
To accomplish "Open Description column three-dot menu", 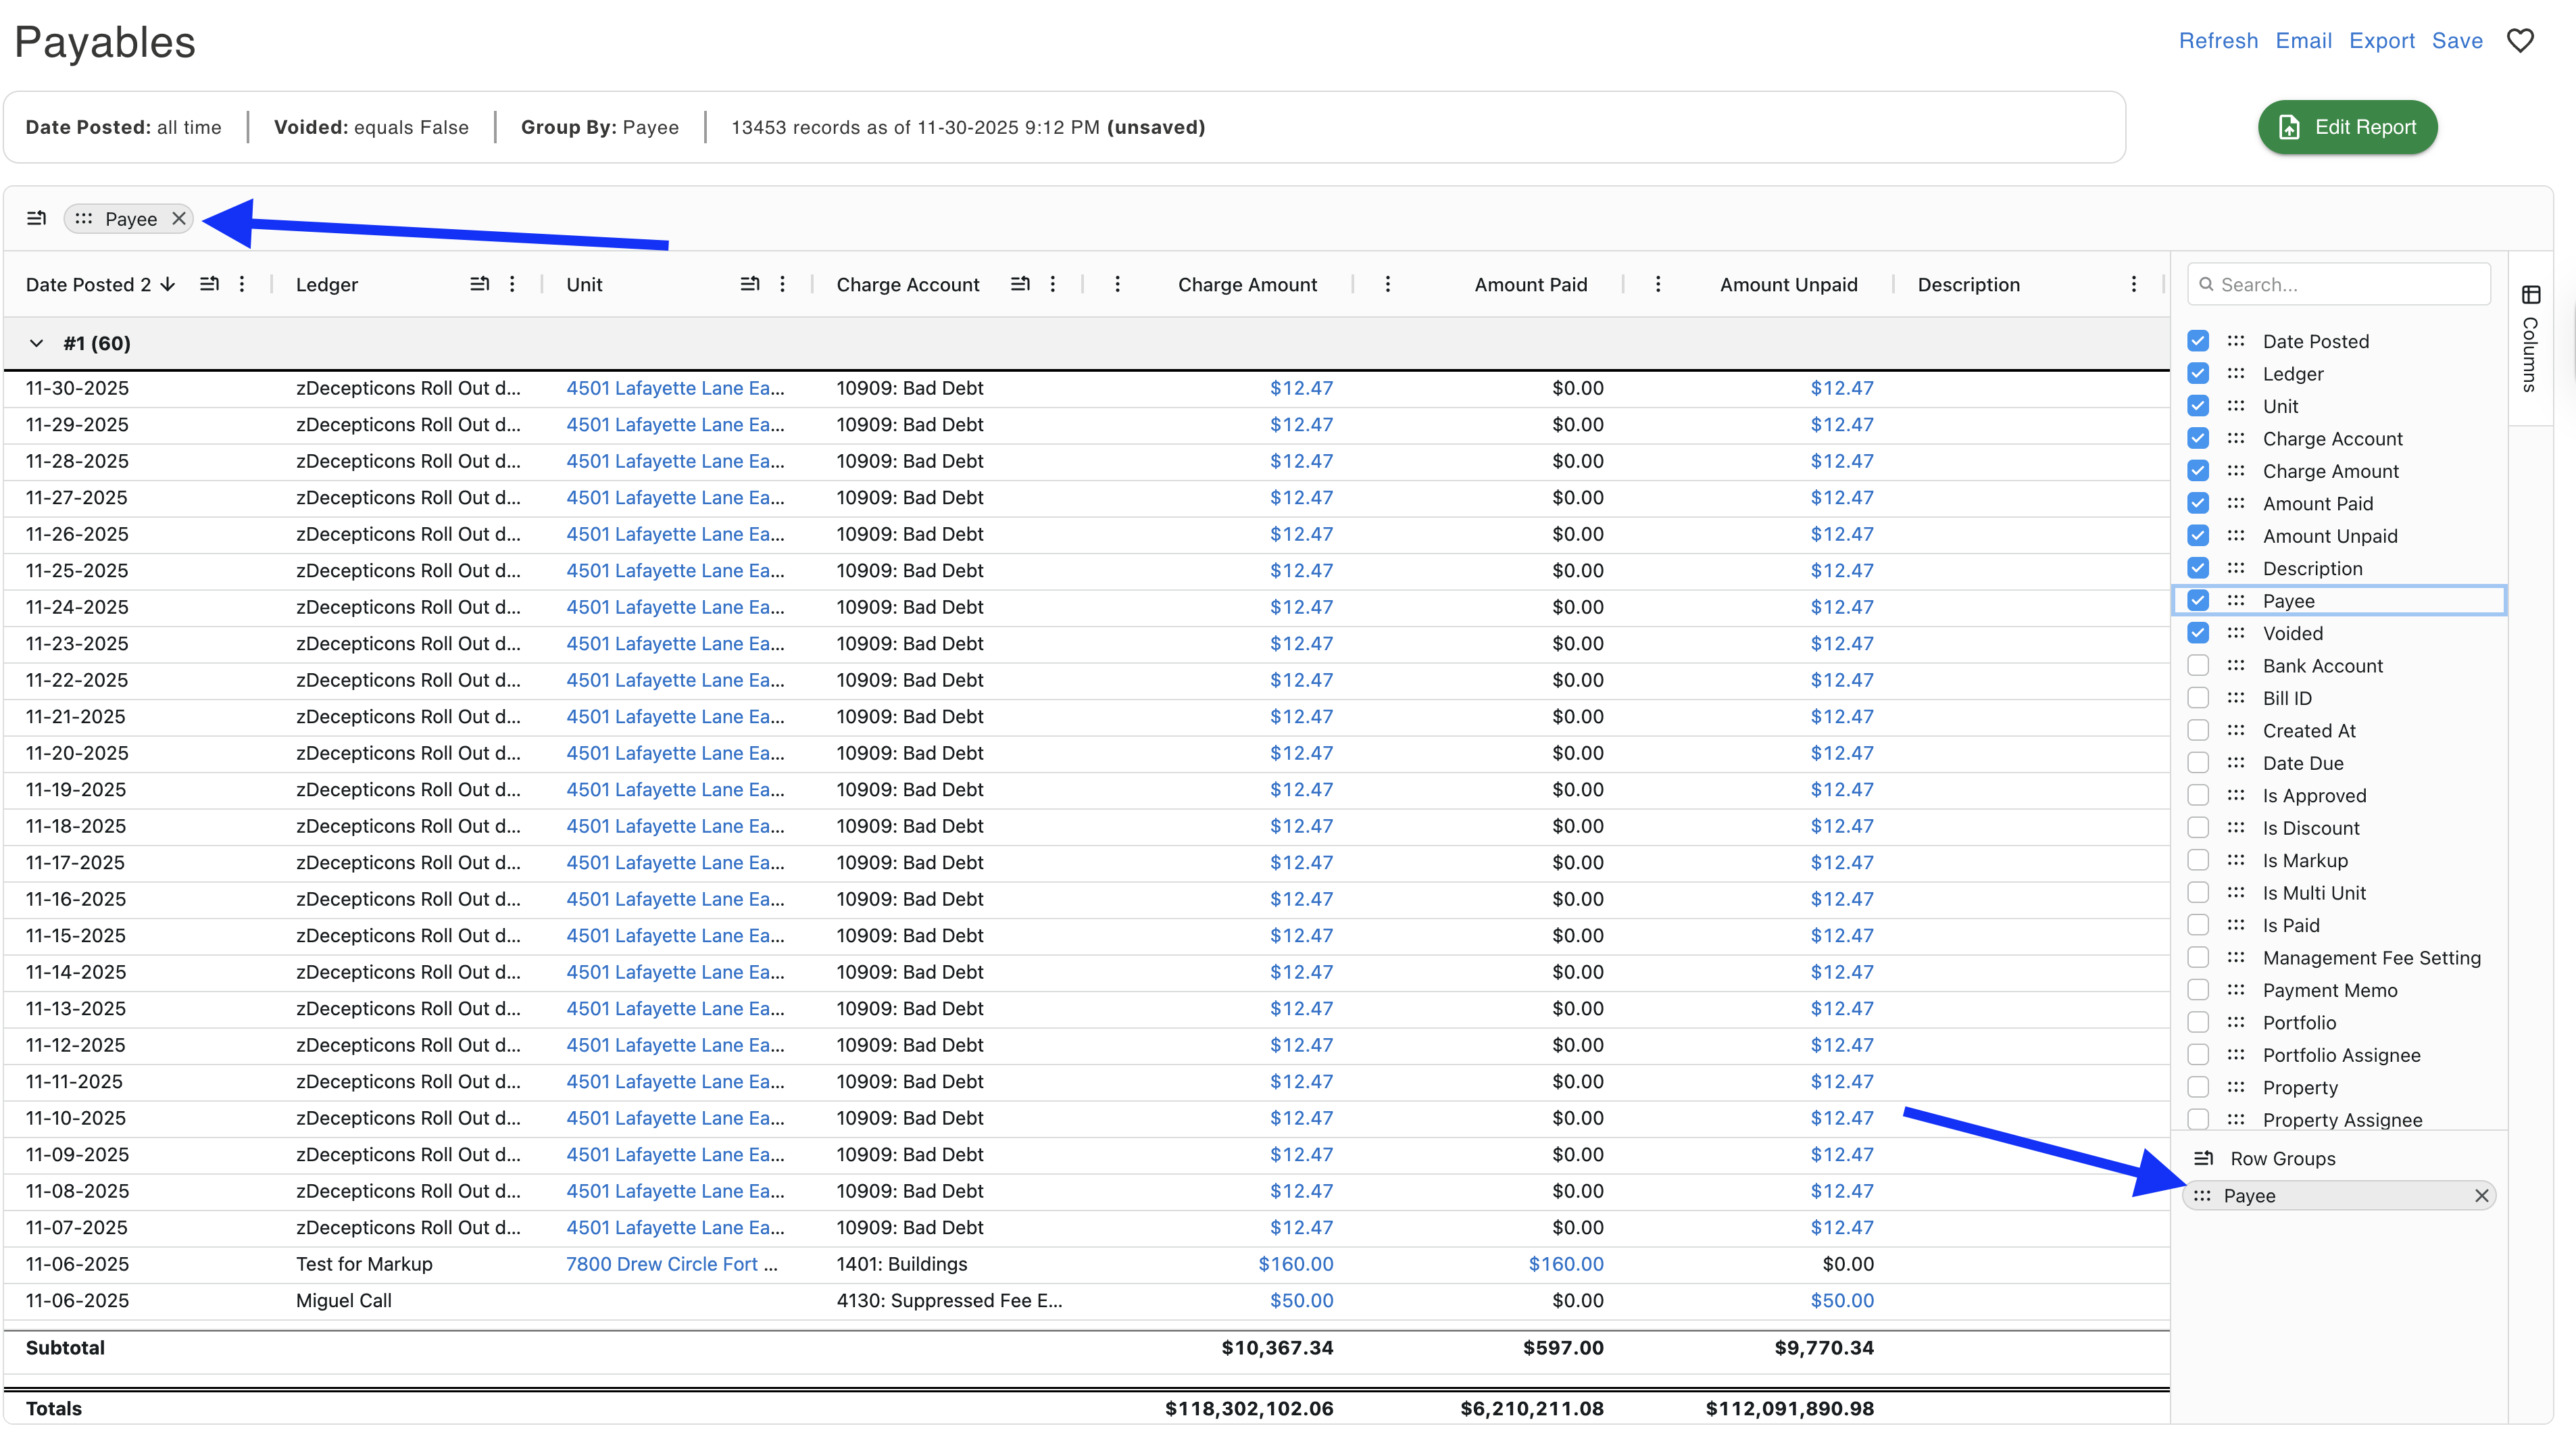I will (x=2133, y=284).
